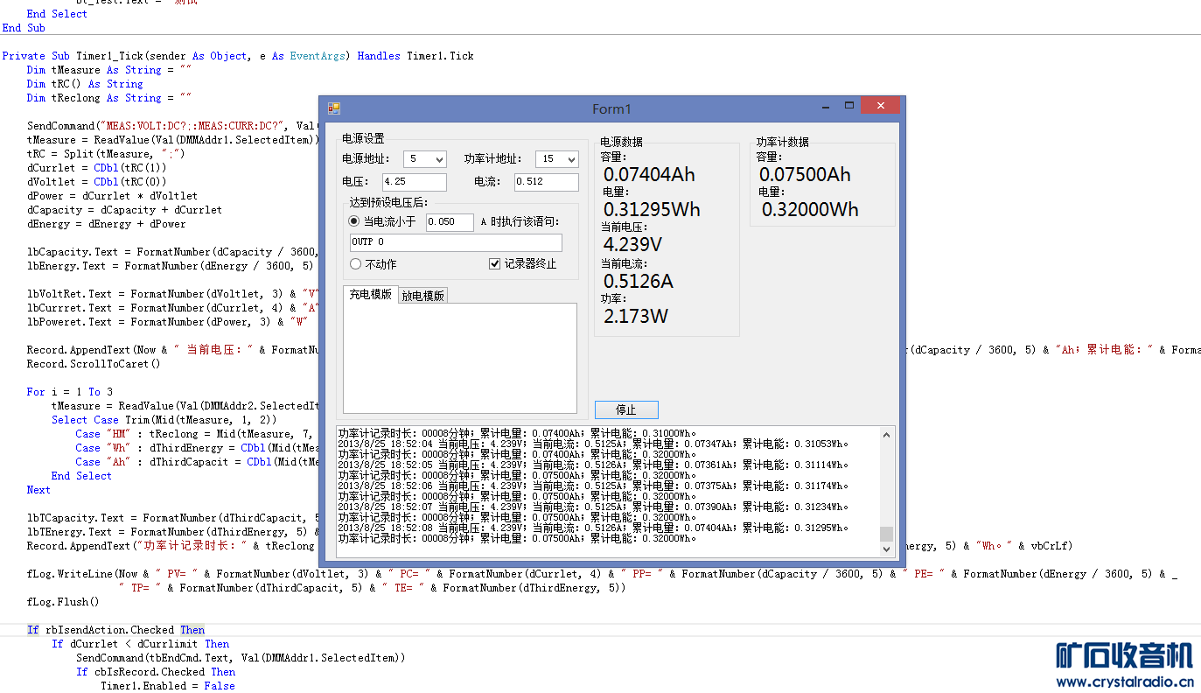Open the 功率计地址 dropdown
Screen dimensions: 1201x693
tap(557, 159)
